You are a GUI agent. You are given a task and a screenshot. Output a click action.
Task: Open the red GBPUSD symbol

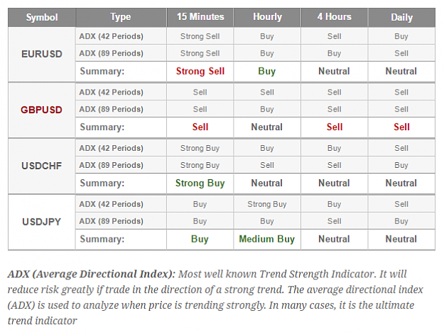[41, 110]
